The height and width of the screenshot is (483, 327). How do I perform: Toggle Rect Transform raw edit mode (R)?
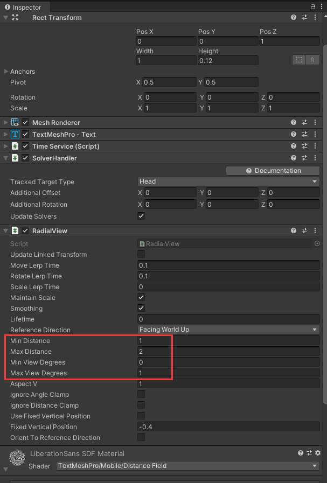click(313, 60)
